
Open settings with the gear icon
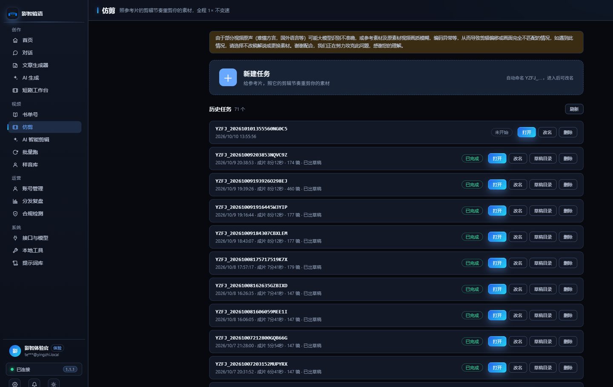tap(15, 384)
